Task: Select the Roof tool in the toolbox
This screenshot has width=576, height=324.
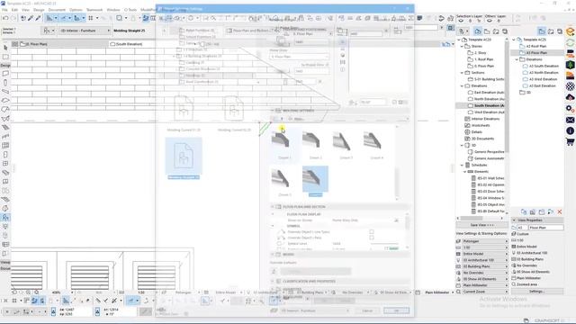Action: coord(5,110)
